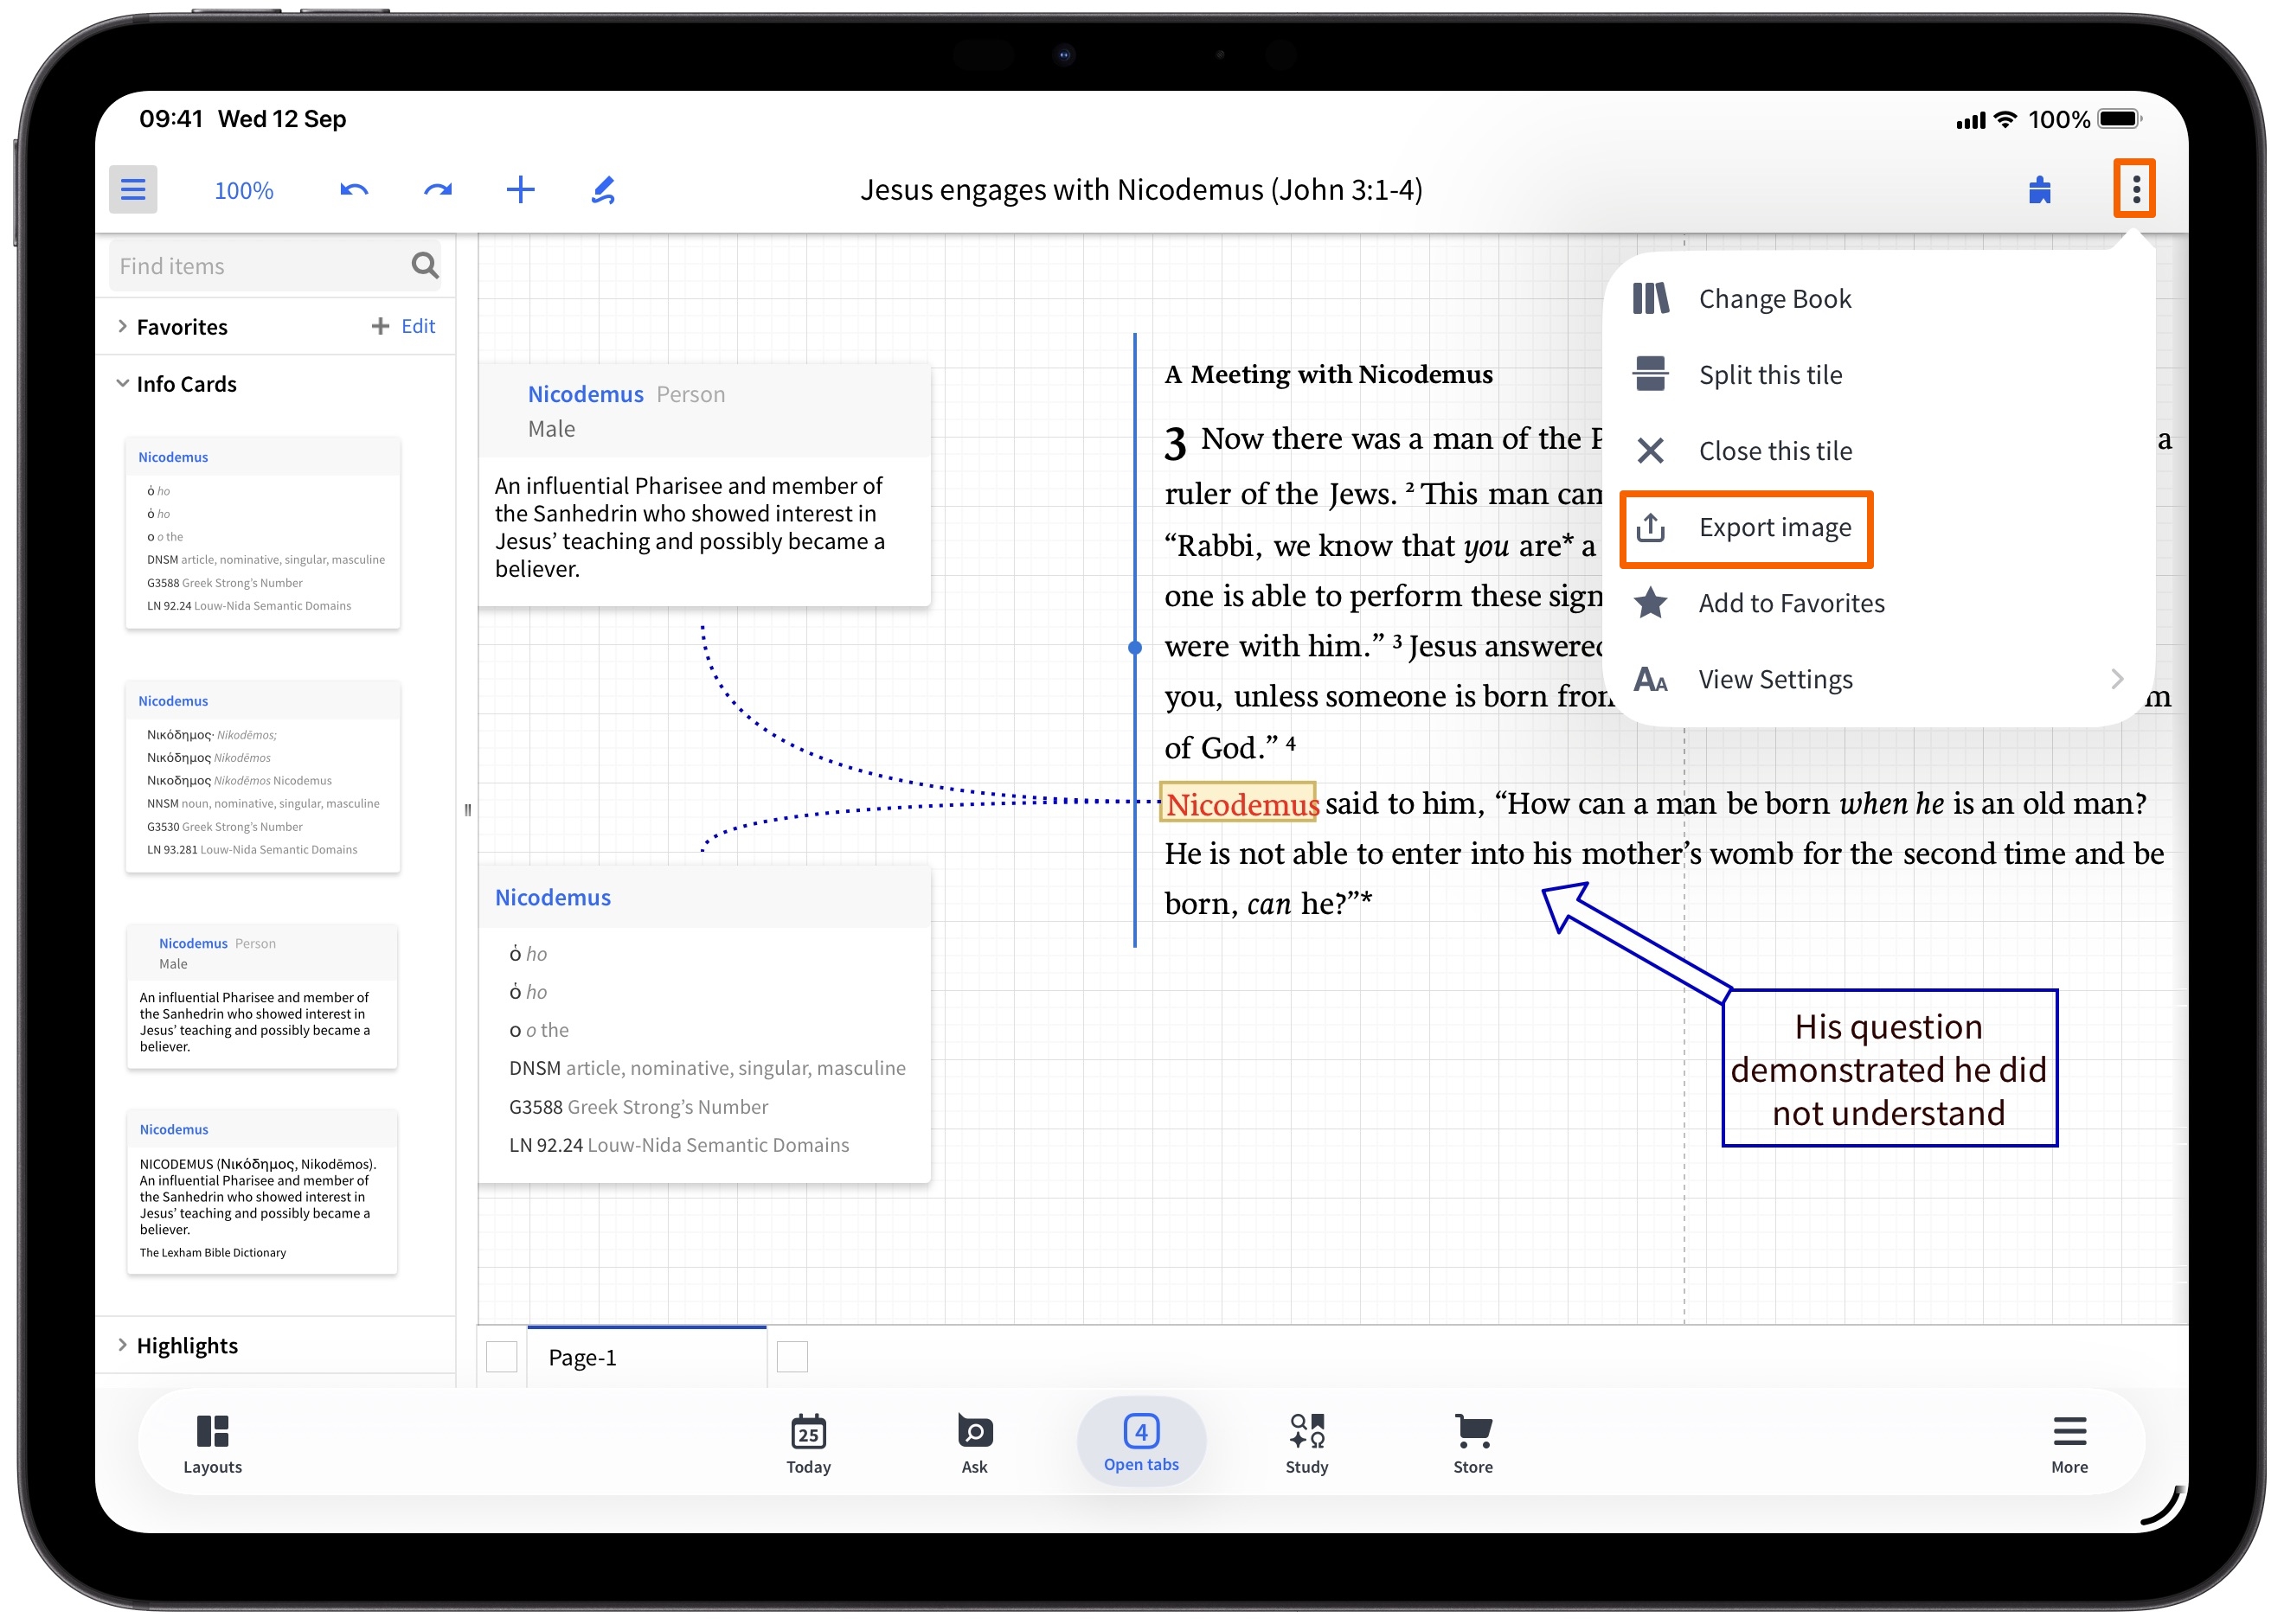
Task: Click the Change Book library icon
Action: click(x=1651, y=298)
